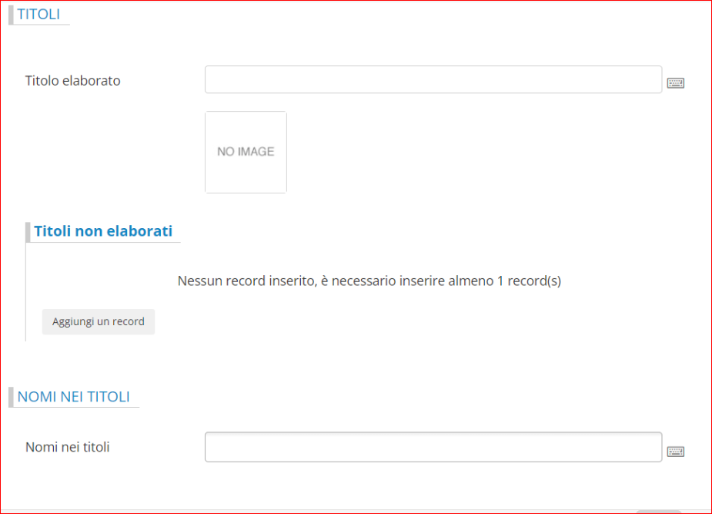Screen dimensions: 712x514
Task: Click the left border of the Titoli non elaborati panel
Action: tap(25, 293)
